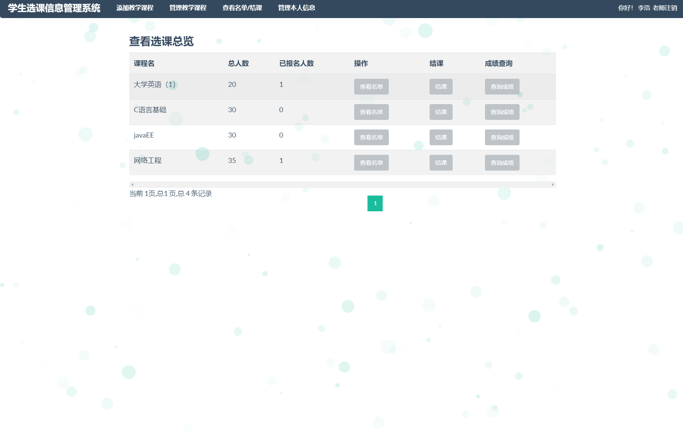查看名单 for javaEE course
The width and height of the screenshot is (683, 433).
tap(371, 137)
